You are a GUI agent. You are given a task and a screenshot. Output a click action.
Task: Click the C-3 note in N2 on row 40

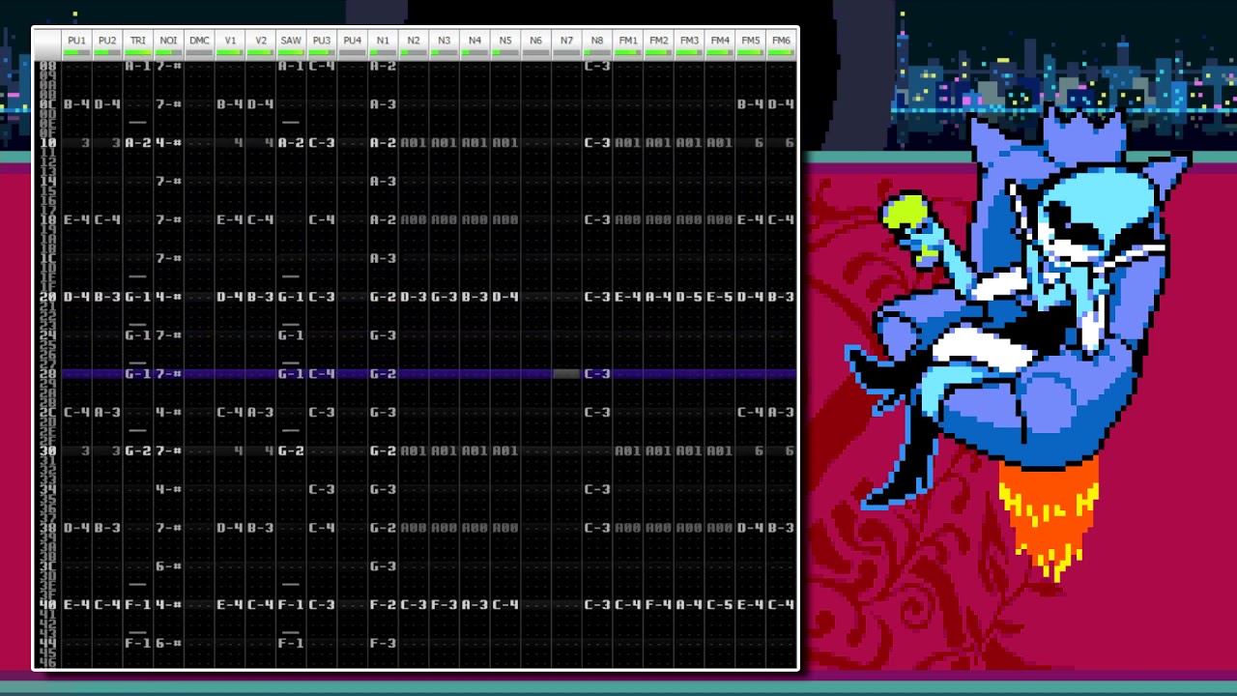(414, 605)
